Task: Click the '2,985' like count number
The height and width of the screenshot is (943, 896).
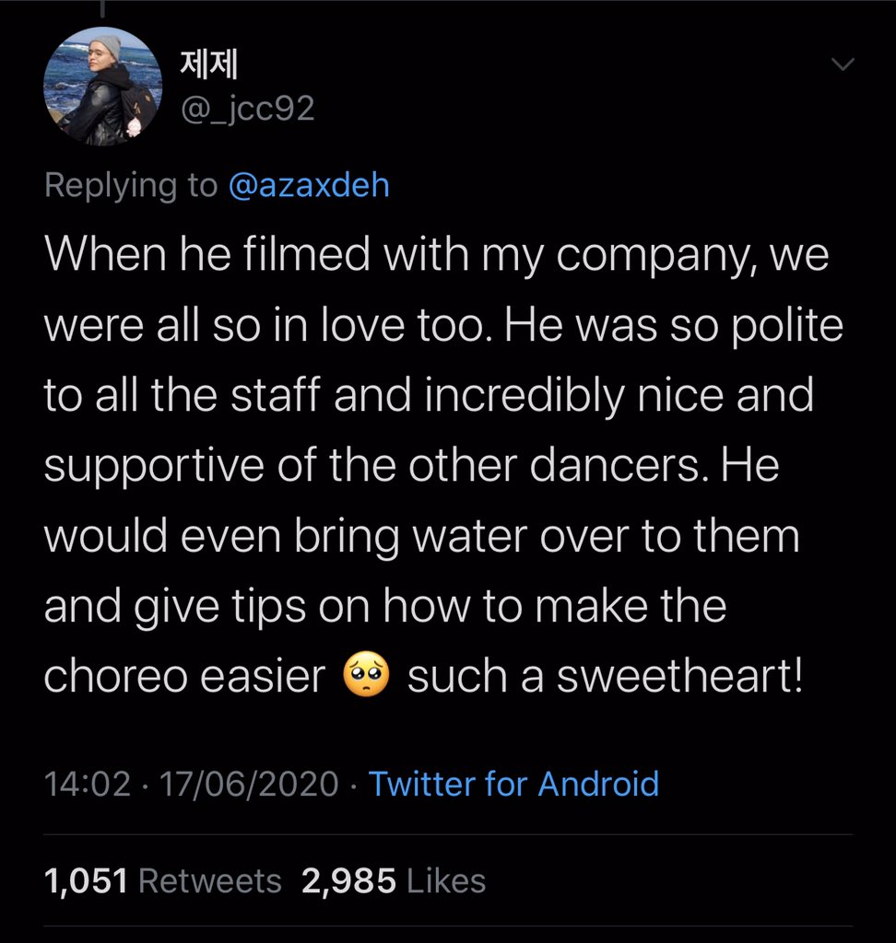Action: point(348,881)
